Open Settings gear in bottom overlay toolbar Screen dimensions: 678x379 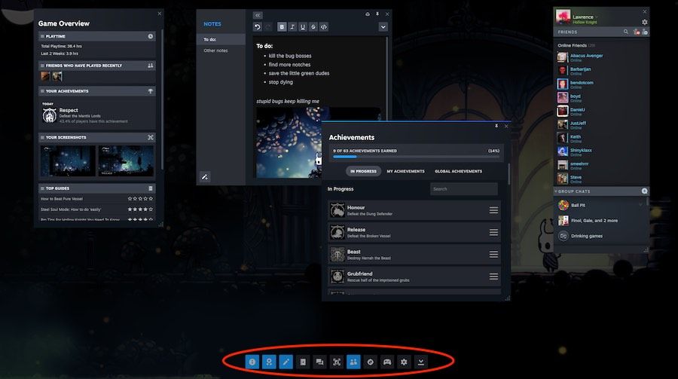tap(404, 362)
